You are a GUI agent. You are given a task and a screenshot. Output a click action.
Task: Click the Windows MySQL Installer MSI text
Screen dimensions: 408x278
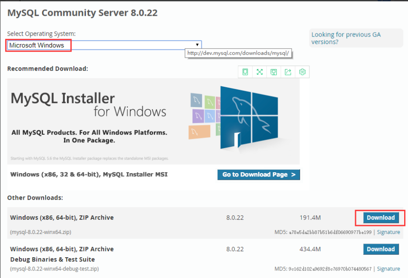(x=89, y=174)
